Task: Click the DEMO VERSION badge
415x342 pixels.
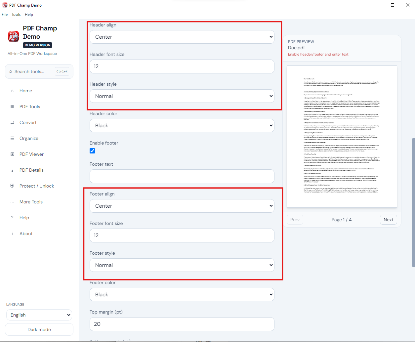Action: [x=38, y=45]
